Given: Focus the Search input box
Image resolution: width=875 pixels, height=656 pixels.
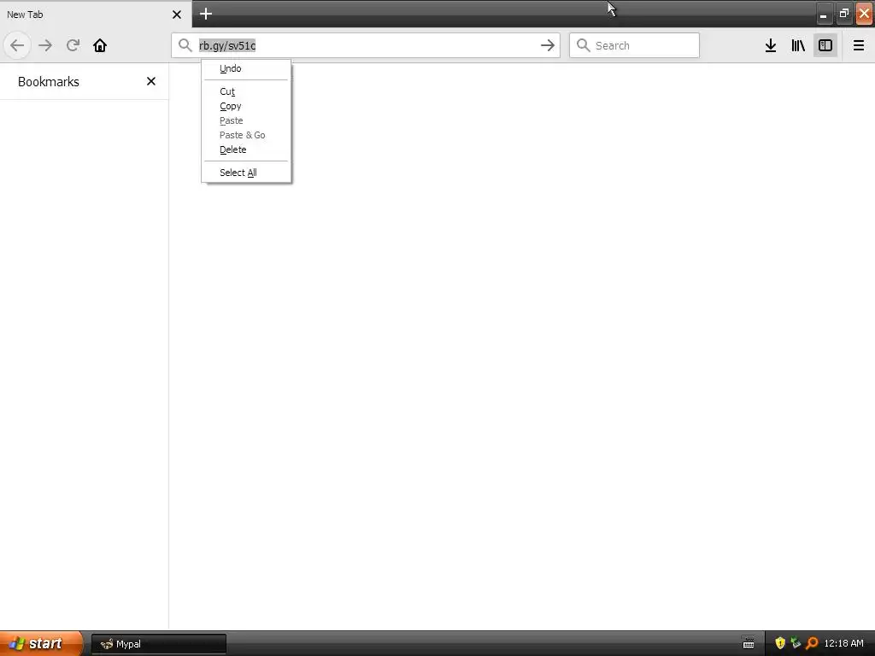Looking at the screenshot, I should tap(634, 45).
